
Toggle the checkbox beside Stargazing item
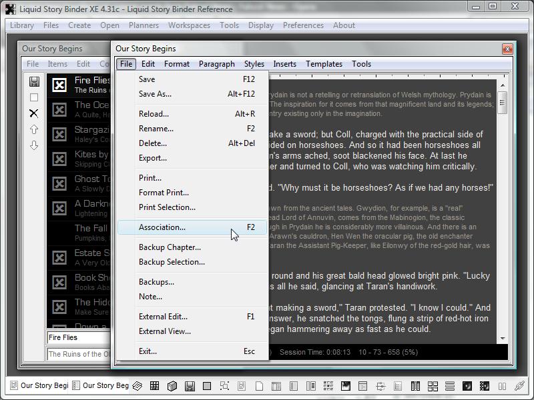coord(59,133)
